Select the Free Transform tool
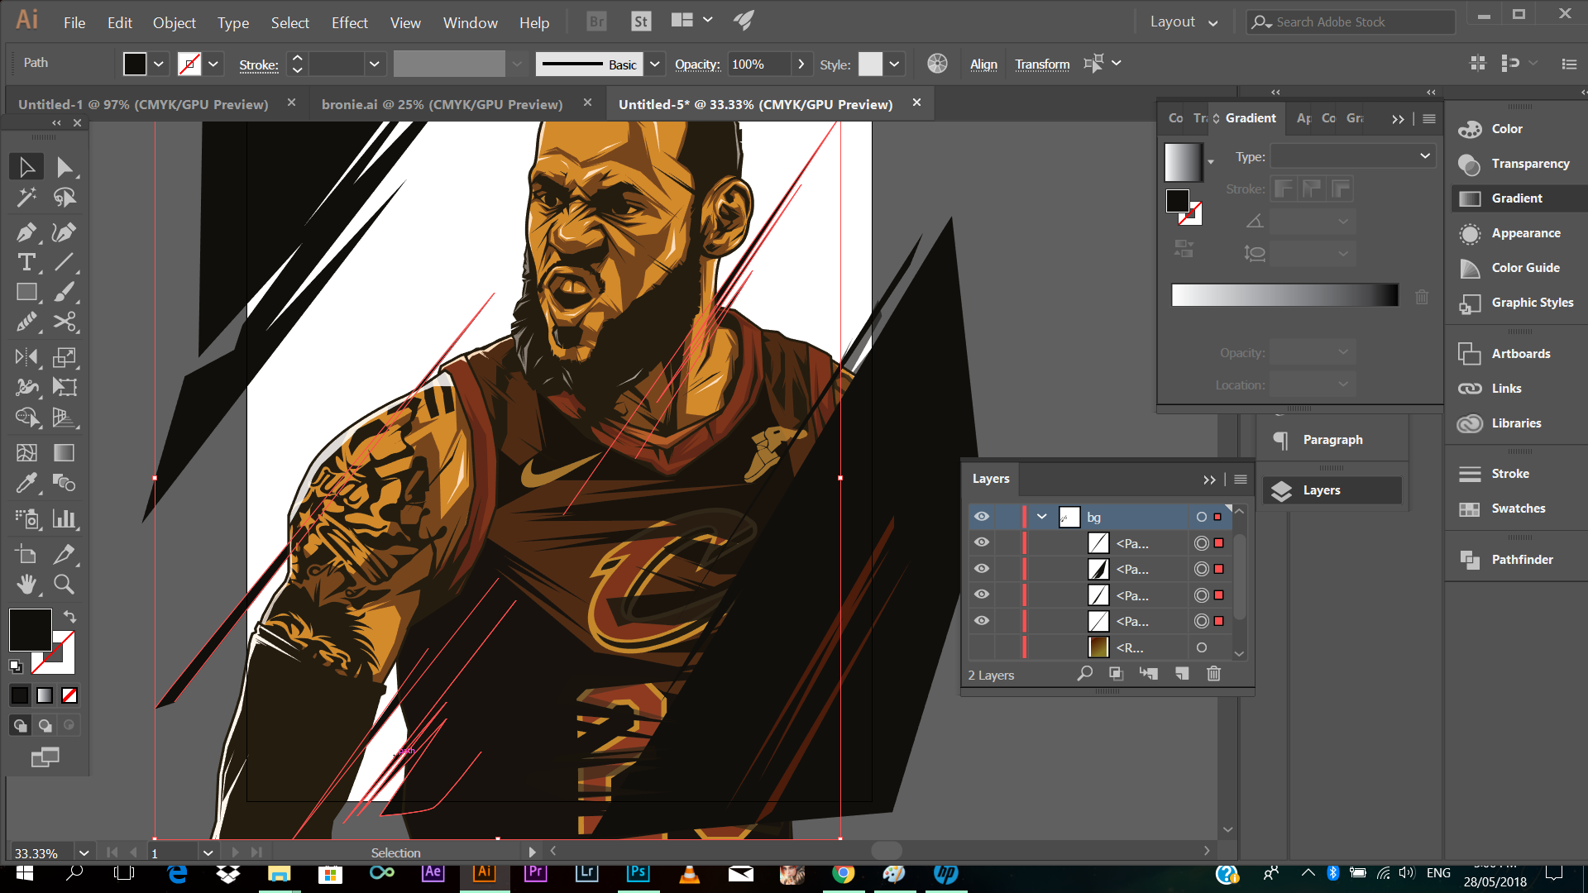1588x893 pixels. point(65,387)
